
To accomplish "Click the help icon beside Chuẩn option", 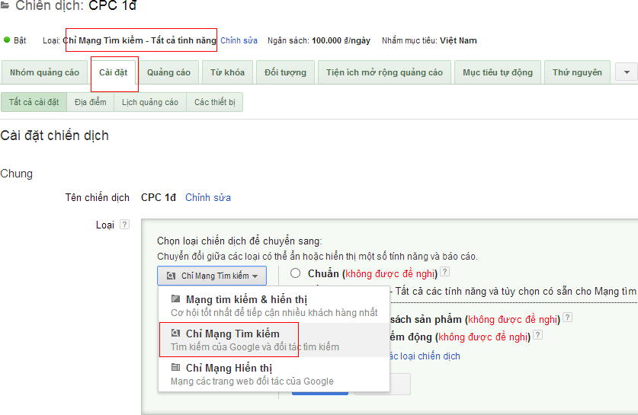I will click(x=445, y=272).
